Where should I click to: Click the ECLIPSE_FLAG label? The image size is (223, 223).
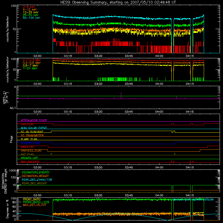coord(30,143)
